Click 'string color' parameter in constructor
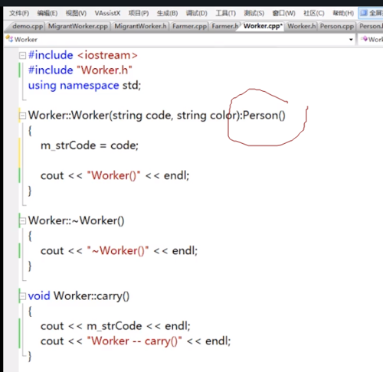The width and height of the screenshot is (383, 372). [x=207, y=116]
